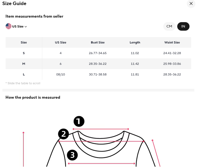This screenshot has height=168, width=197.
Task: Click the number 3 measurement marker
Action: pos(72,155)
